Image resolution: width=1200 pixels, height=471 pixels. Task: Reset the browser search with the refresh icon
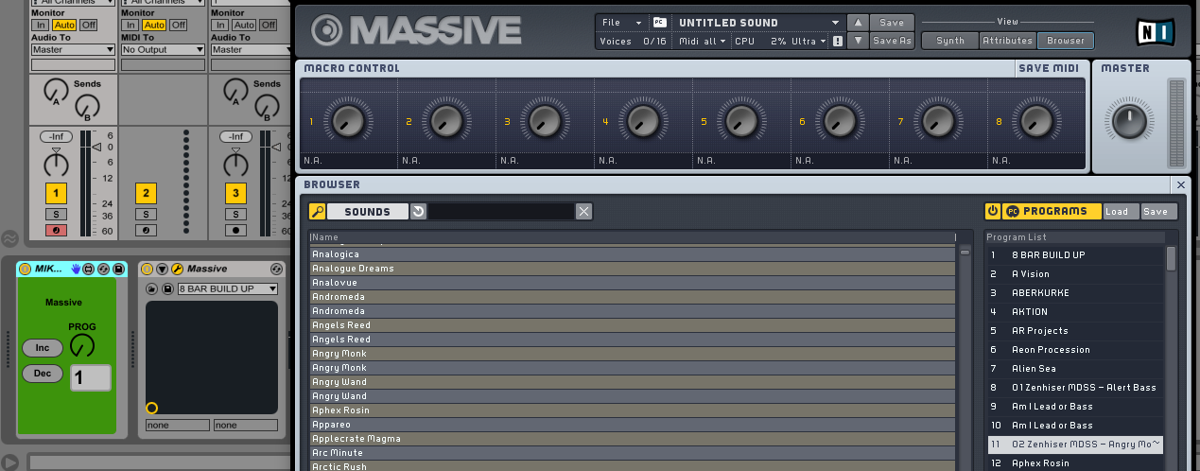418,212
